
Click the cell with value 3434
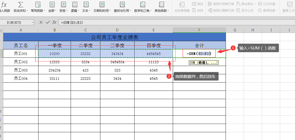pos(117,78)
